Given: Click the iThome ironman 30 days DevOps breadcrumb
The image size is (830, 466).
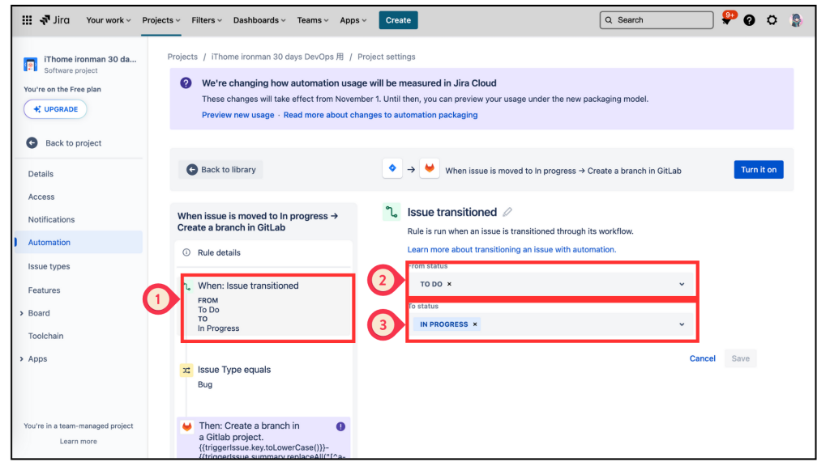Looking at the screenshot, I should (277, 57).
